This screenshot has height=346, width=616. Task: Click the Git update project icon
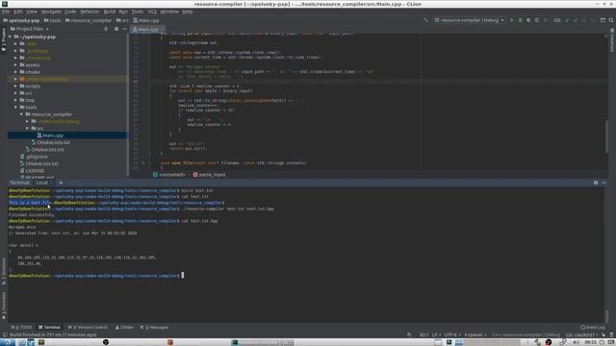pyautogui.click(x=567, y=20)
